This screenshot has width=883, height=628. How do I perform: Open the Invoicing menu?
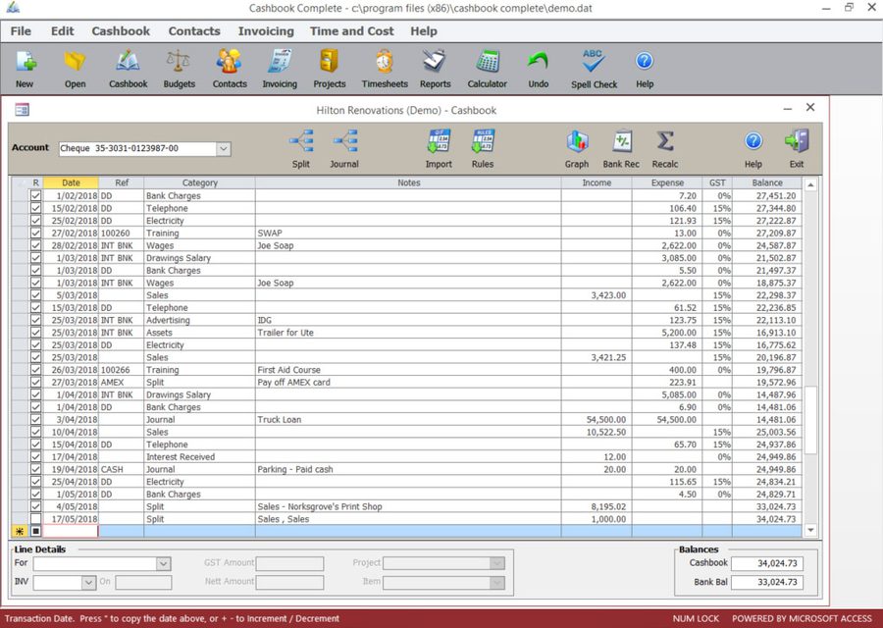[x=266, y=31]
